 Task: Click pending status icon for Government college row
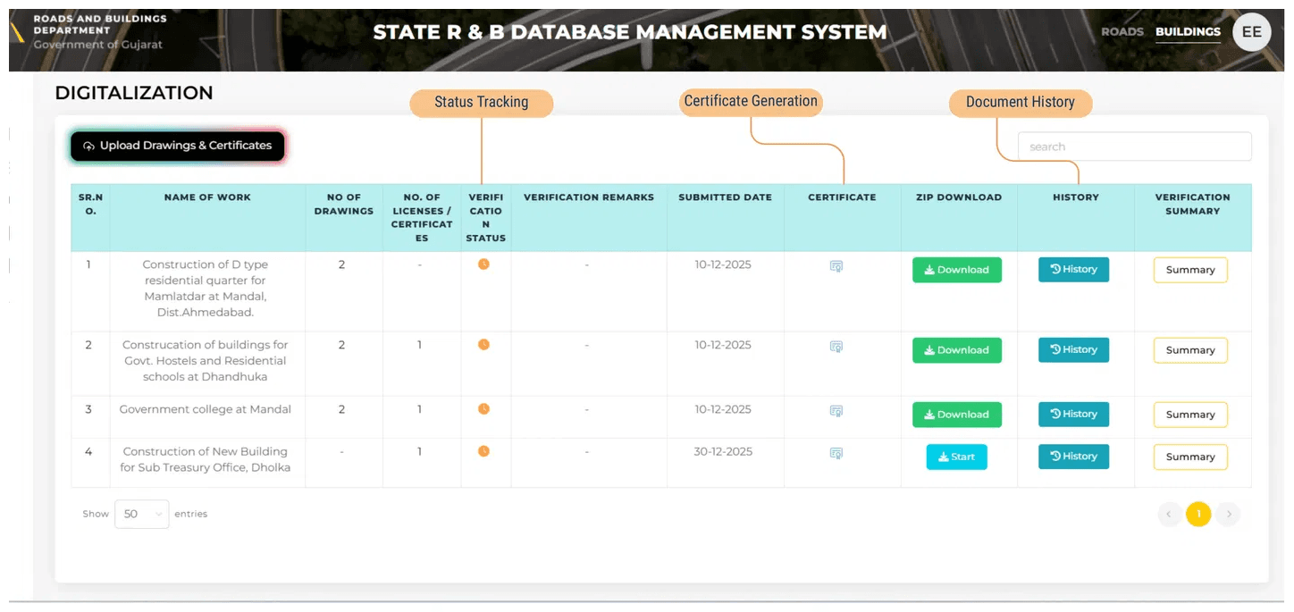[x=483, y=409]
